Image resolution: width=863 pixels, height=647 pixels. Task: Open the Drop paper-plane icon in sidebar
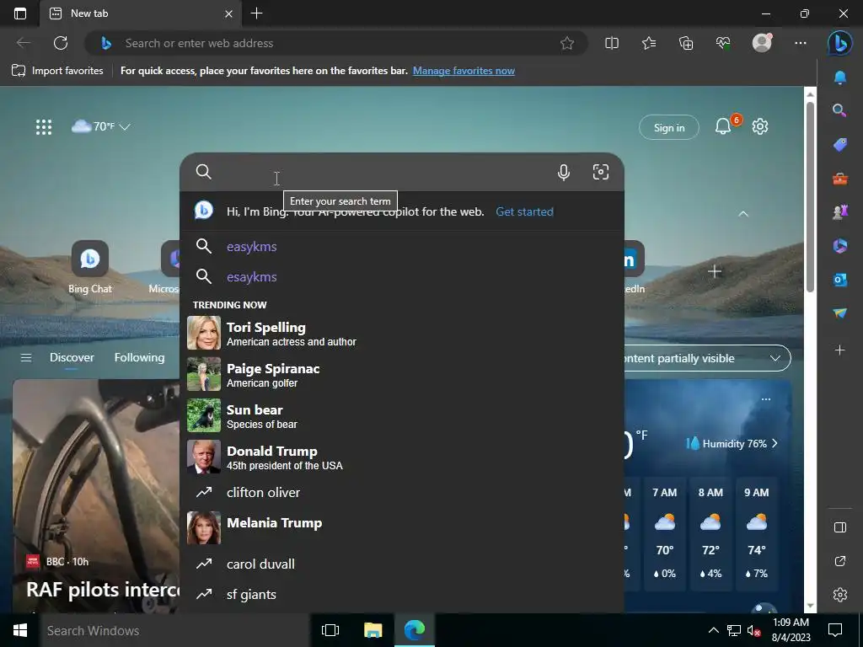(x=840, y=313)
